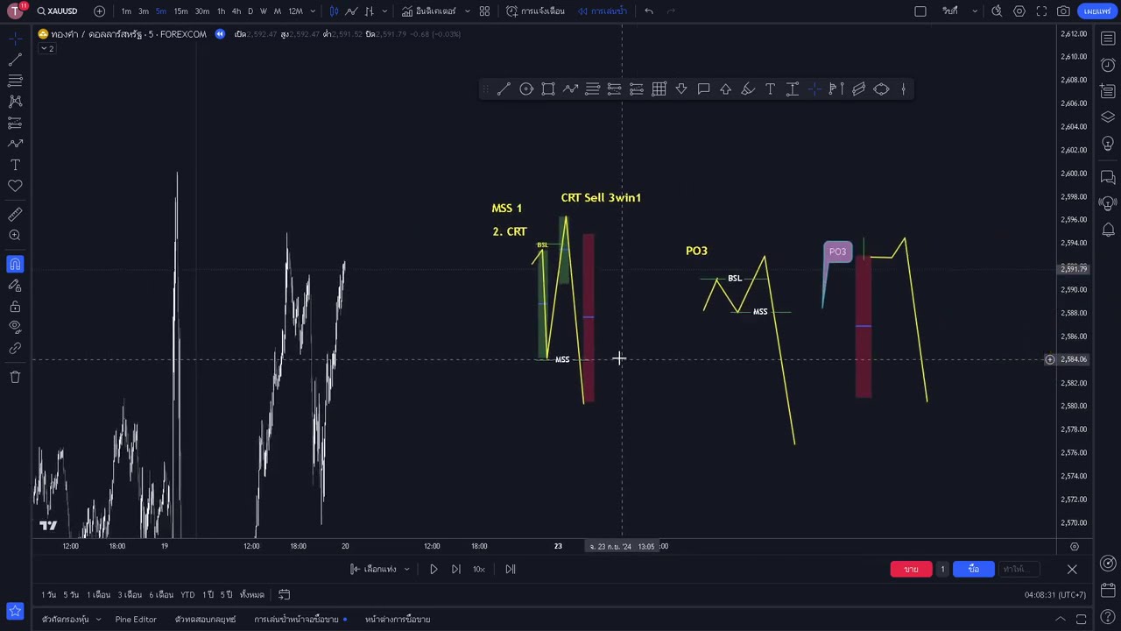This screenshot has height=631, width=1121.
Task: Pick the grid tool in floating toolbar
Action: click(x=659, y=89)
